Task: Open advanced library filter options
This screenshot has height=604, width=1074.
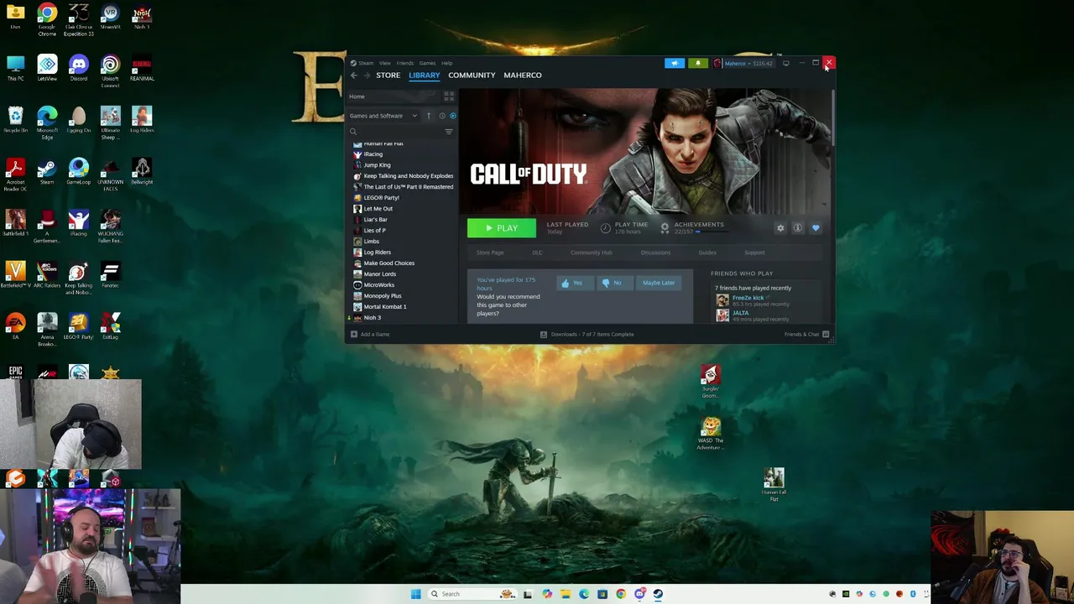Action: tap(449, 132)
